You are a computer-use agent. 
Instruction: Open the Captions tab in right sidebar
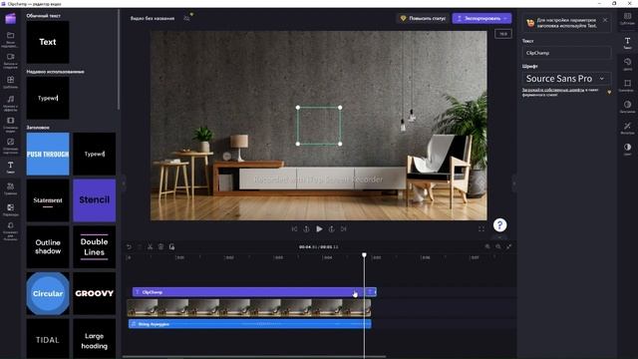[x=627, y=19]
